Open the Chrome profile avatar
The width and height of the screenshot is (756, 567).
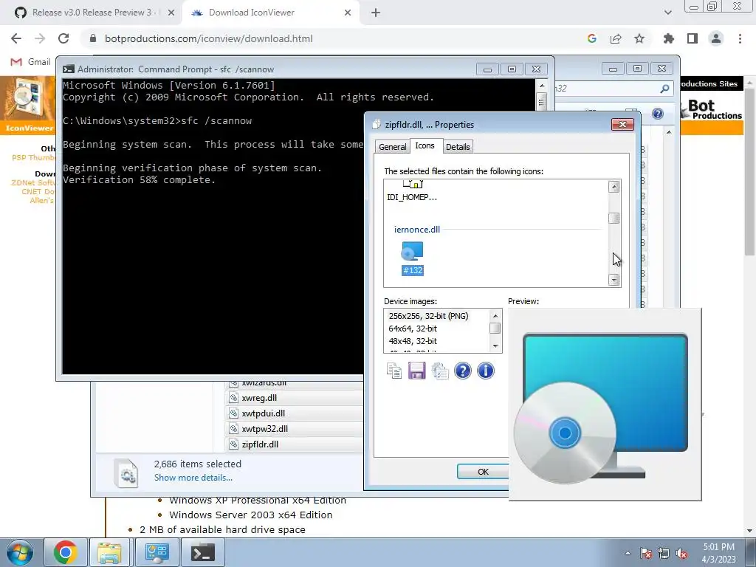[716, 38]
